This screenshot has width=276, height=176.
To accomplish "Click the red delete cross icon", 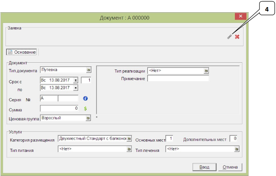I will (237, 37).
